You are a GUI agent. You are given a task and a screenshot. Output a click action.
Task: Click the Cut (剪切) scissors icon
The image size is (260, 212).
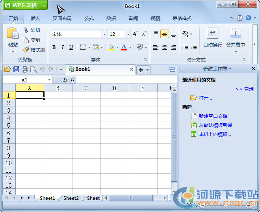click(26, 30)
